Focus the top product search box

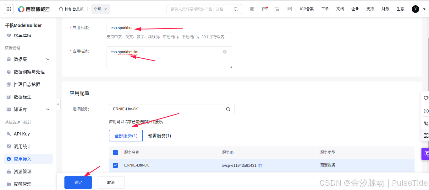(204, 9)
